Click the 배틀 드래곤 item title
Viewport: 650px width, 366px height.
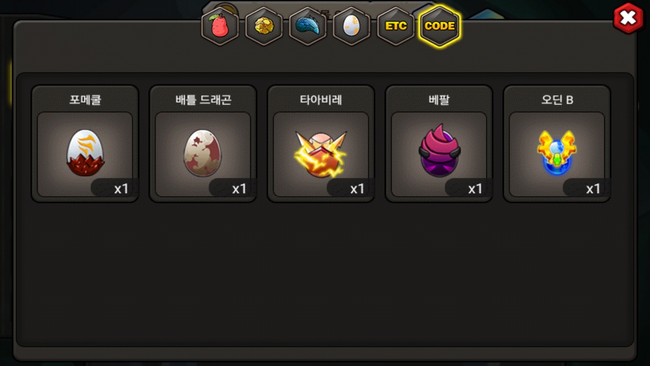(x=203, y=100)
